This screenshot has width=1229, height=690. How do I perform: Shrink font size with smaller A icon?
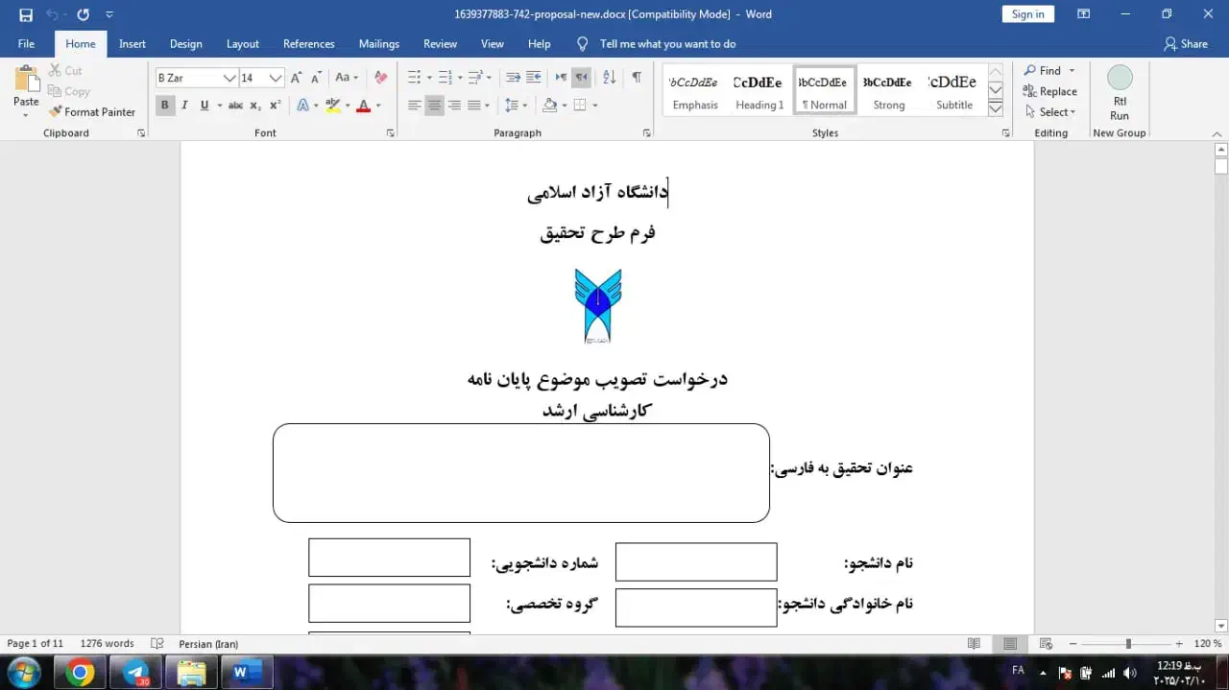coord(316,78)
